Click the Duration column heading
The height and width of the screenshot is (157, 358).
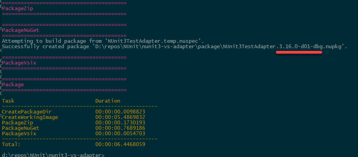click(x=108, y=101)
